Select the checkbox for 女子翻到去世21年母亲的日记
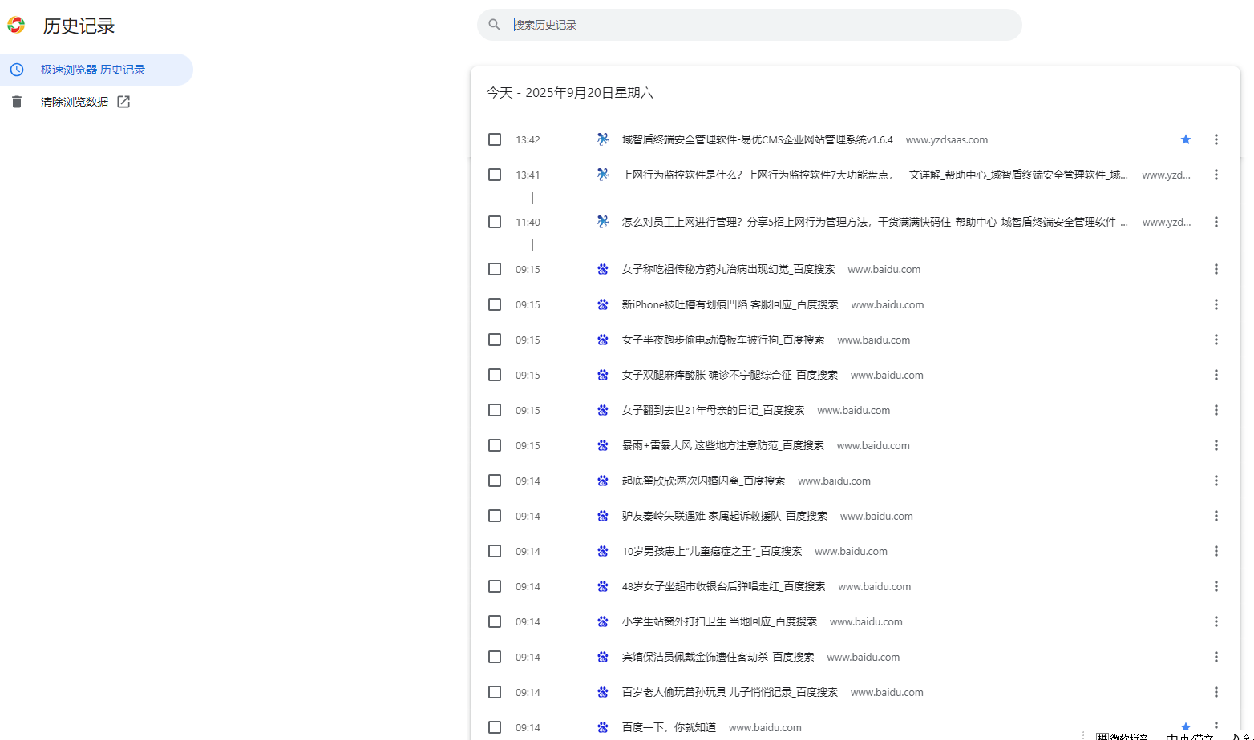 494,410
